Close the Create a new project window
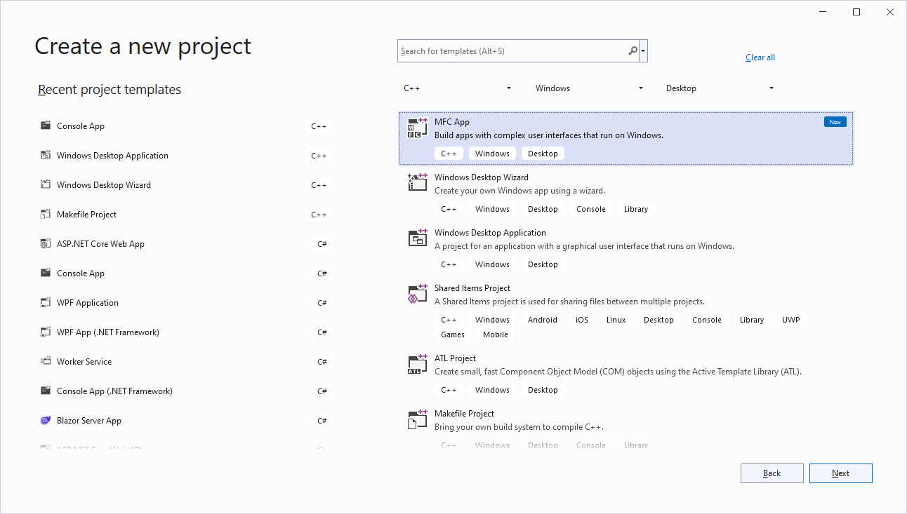 [x=889, y=12]
